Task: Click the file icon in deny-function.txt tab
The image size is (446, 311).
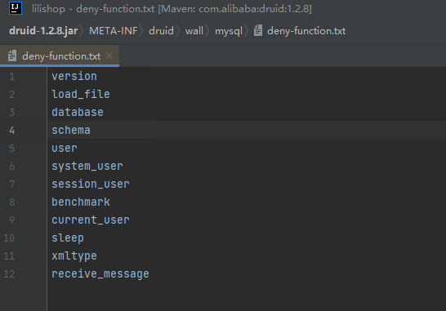Action: click(12, 56)
